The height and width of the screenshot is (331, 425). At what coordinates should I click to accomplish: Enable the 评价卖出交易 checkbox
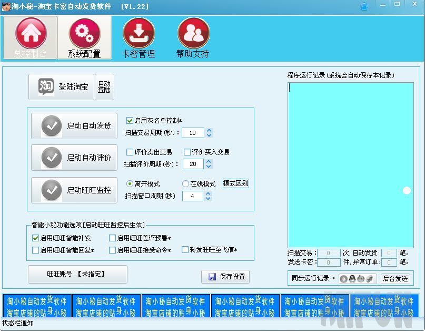[129, 152]
